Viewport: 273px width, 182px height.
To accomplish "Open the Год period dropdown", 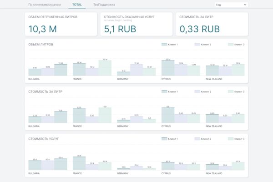I will pyautogui.click(x=231, y=5).
